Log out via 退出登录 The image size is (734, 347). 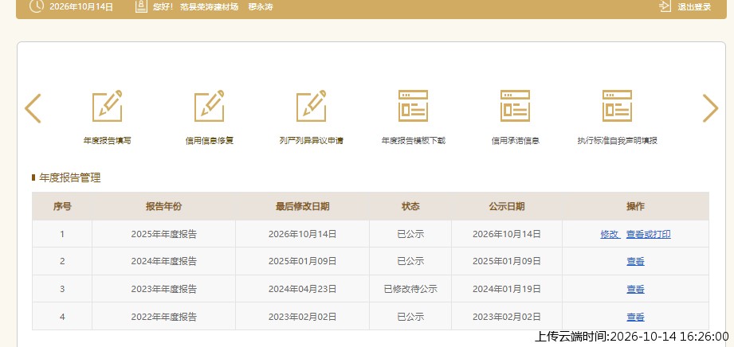click(x=694, y=7)
